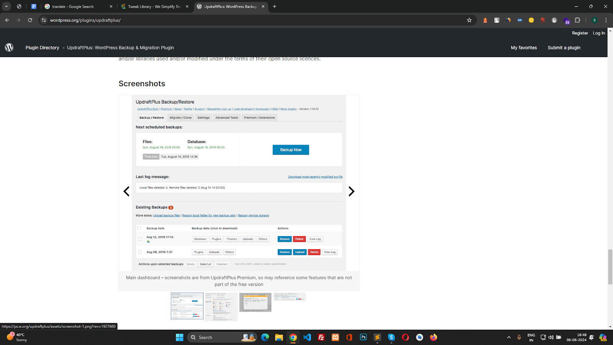The image size is (613, 345).
Task: Open Firefox from taskbar
Action: click(x=433, y=337)
